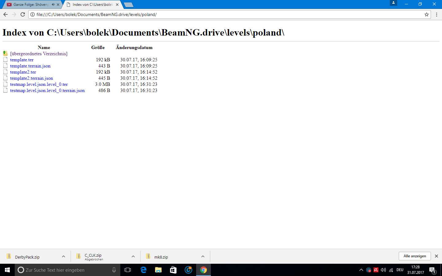Bookmark this page with the star icon

[427, 14]
